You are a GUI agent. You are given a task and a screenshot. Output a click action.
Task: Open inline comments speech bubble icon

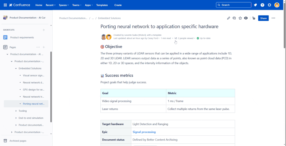click(234, 18)
